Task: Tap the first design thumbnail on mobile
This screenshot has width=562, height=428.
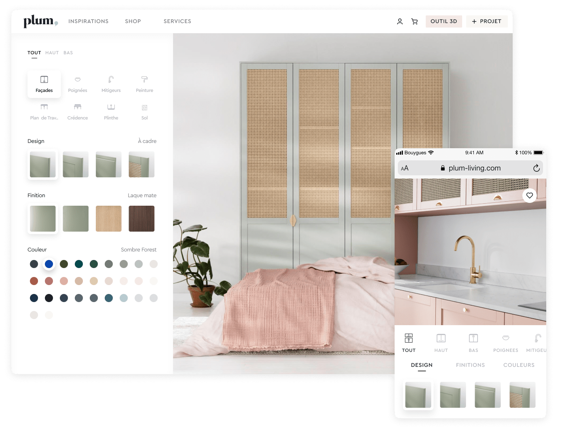Action: [x=418, y=395]
